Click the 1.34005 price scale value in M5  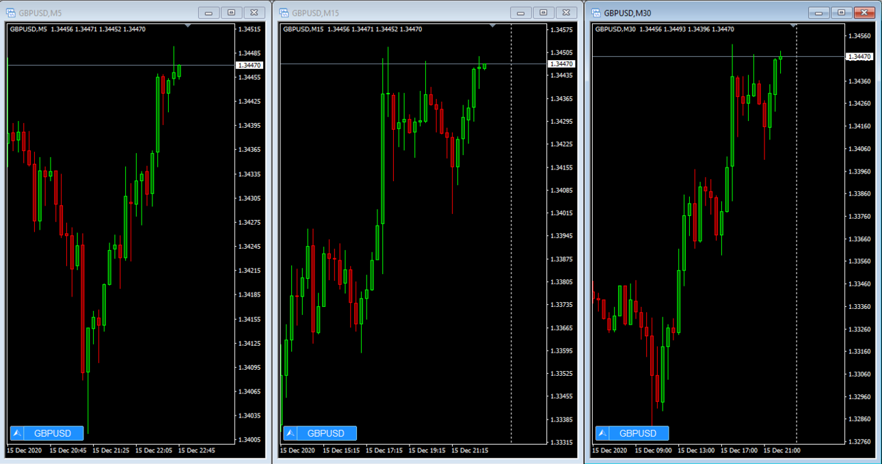[250, 439]
